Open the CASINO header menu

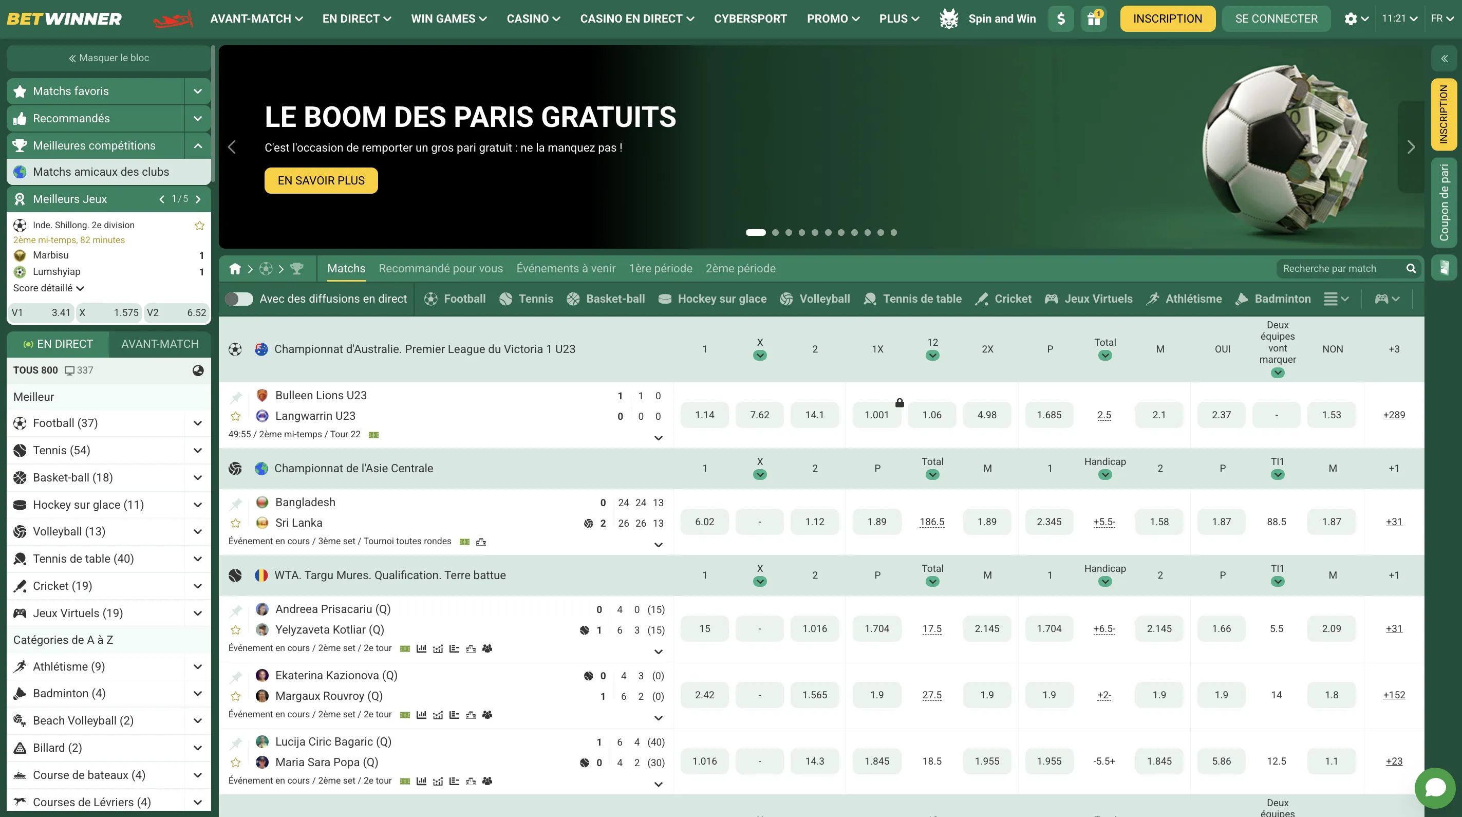pos(533,18)
